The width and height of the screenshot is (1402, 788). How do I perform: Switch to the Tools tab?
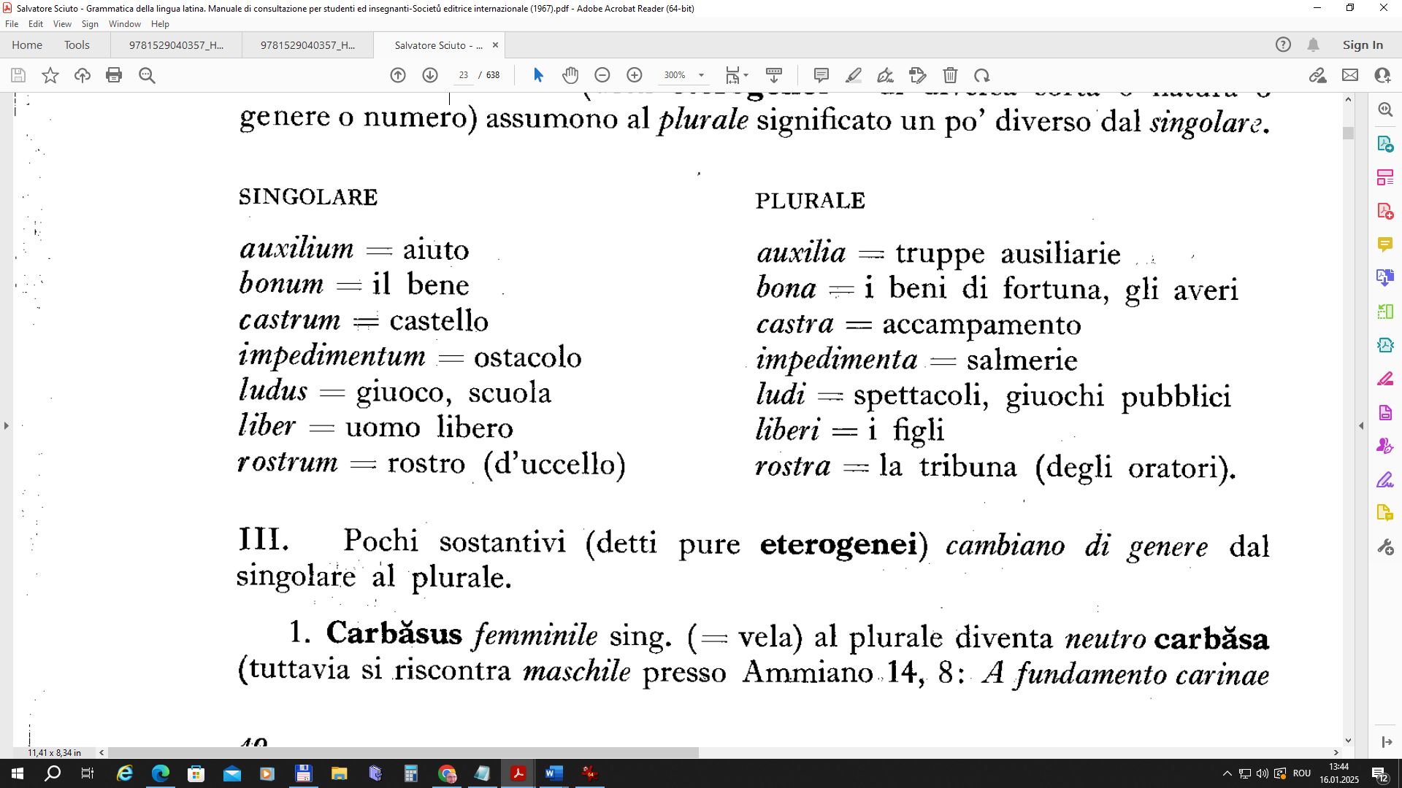77,45
